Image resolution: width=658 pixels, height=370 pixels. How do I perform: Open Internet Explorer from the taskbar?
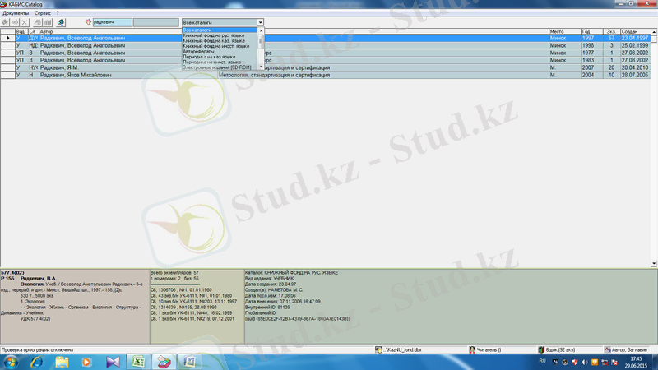point(36,362)
